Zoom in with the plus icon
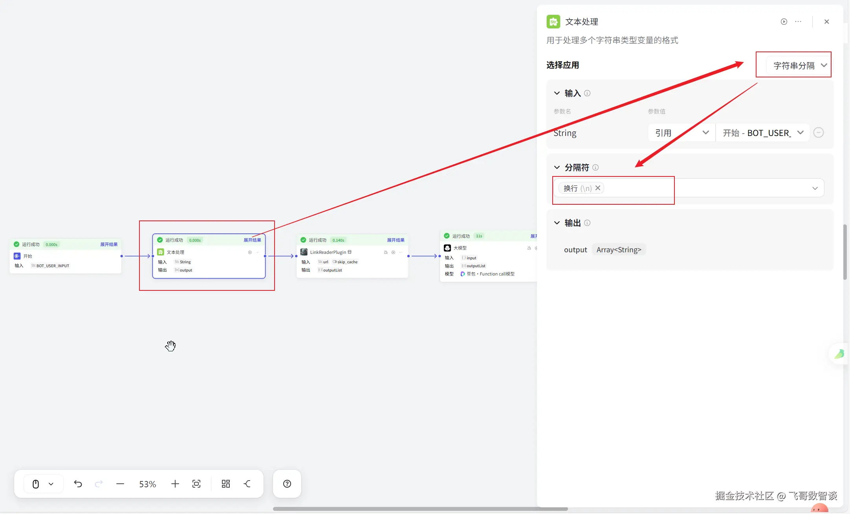850x514 pixels. pyautogui.click(x=175, y=484)
